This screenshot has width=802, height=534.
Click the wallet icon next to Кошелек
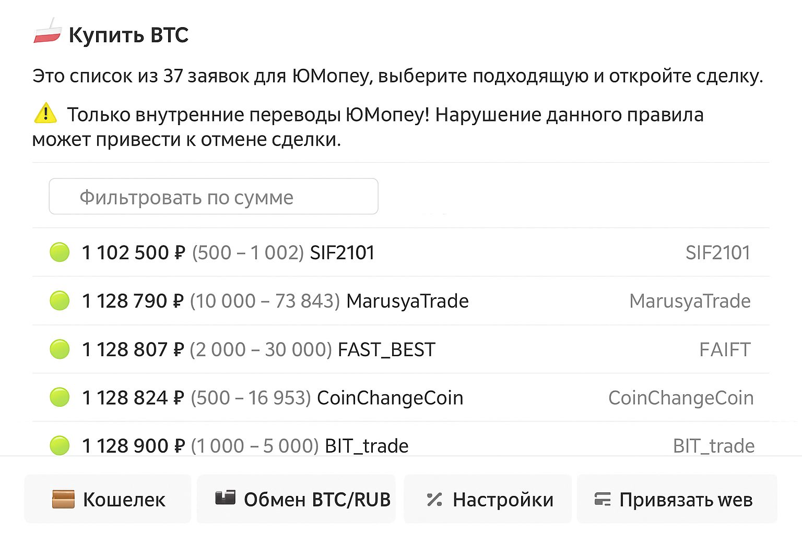click(63, 499)
